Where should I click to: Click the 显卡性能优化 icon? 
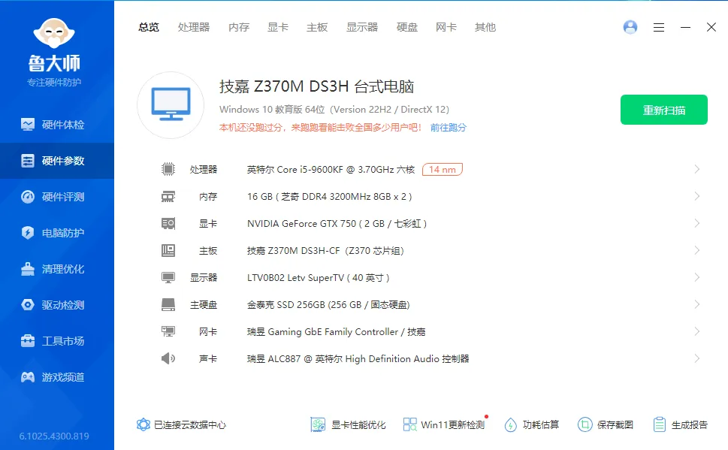click(x=318, y=424)
